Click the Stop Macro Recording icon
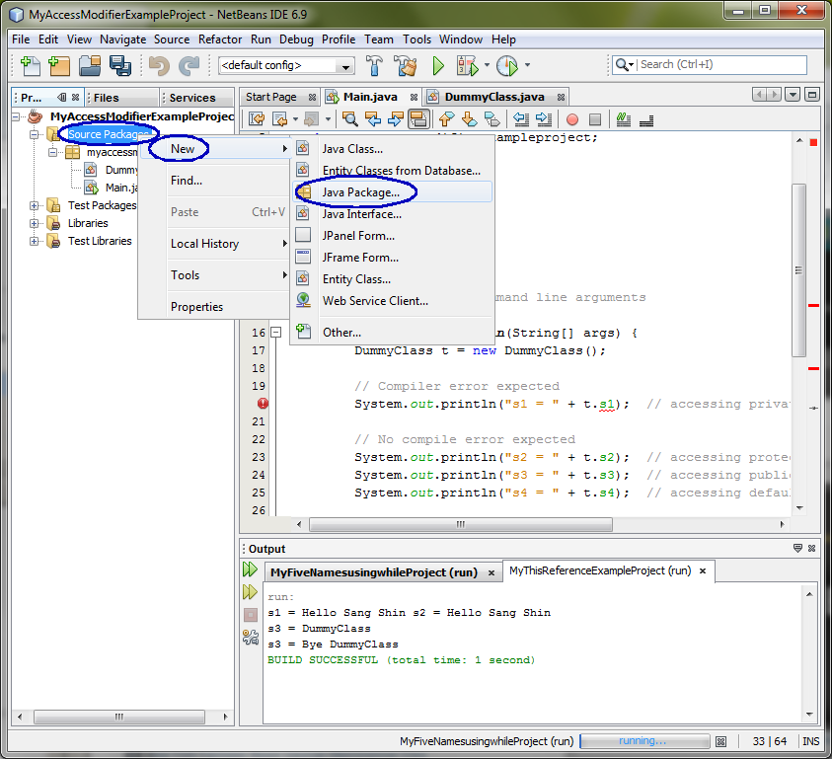The width and height of the screenshot is (832, 759). tap(595, 119)
